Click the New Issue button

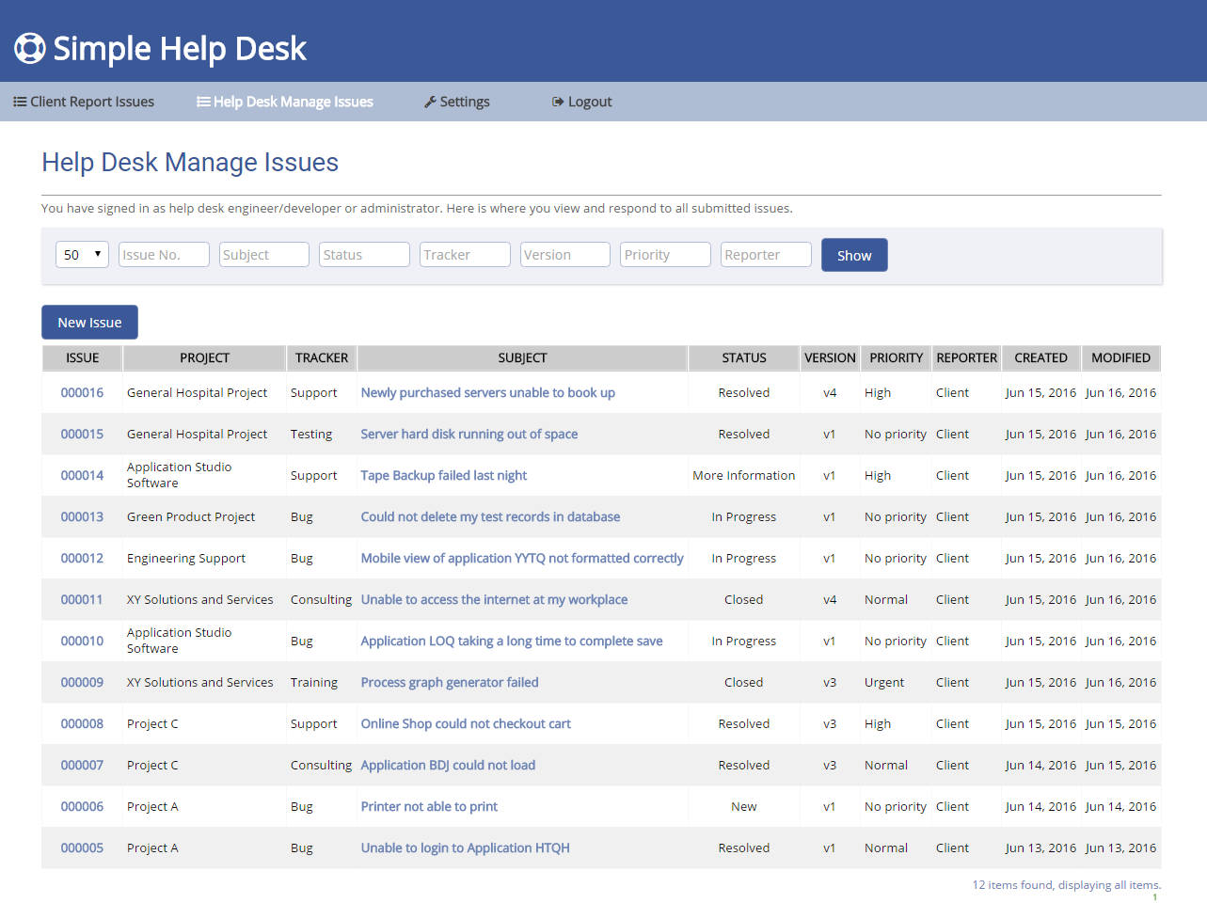[x=89, y=323]
